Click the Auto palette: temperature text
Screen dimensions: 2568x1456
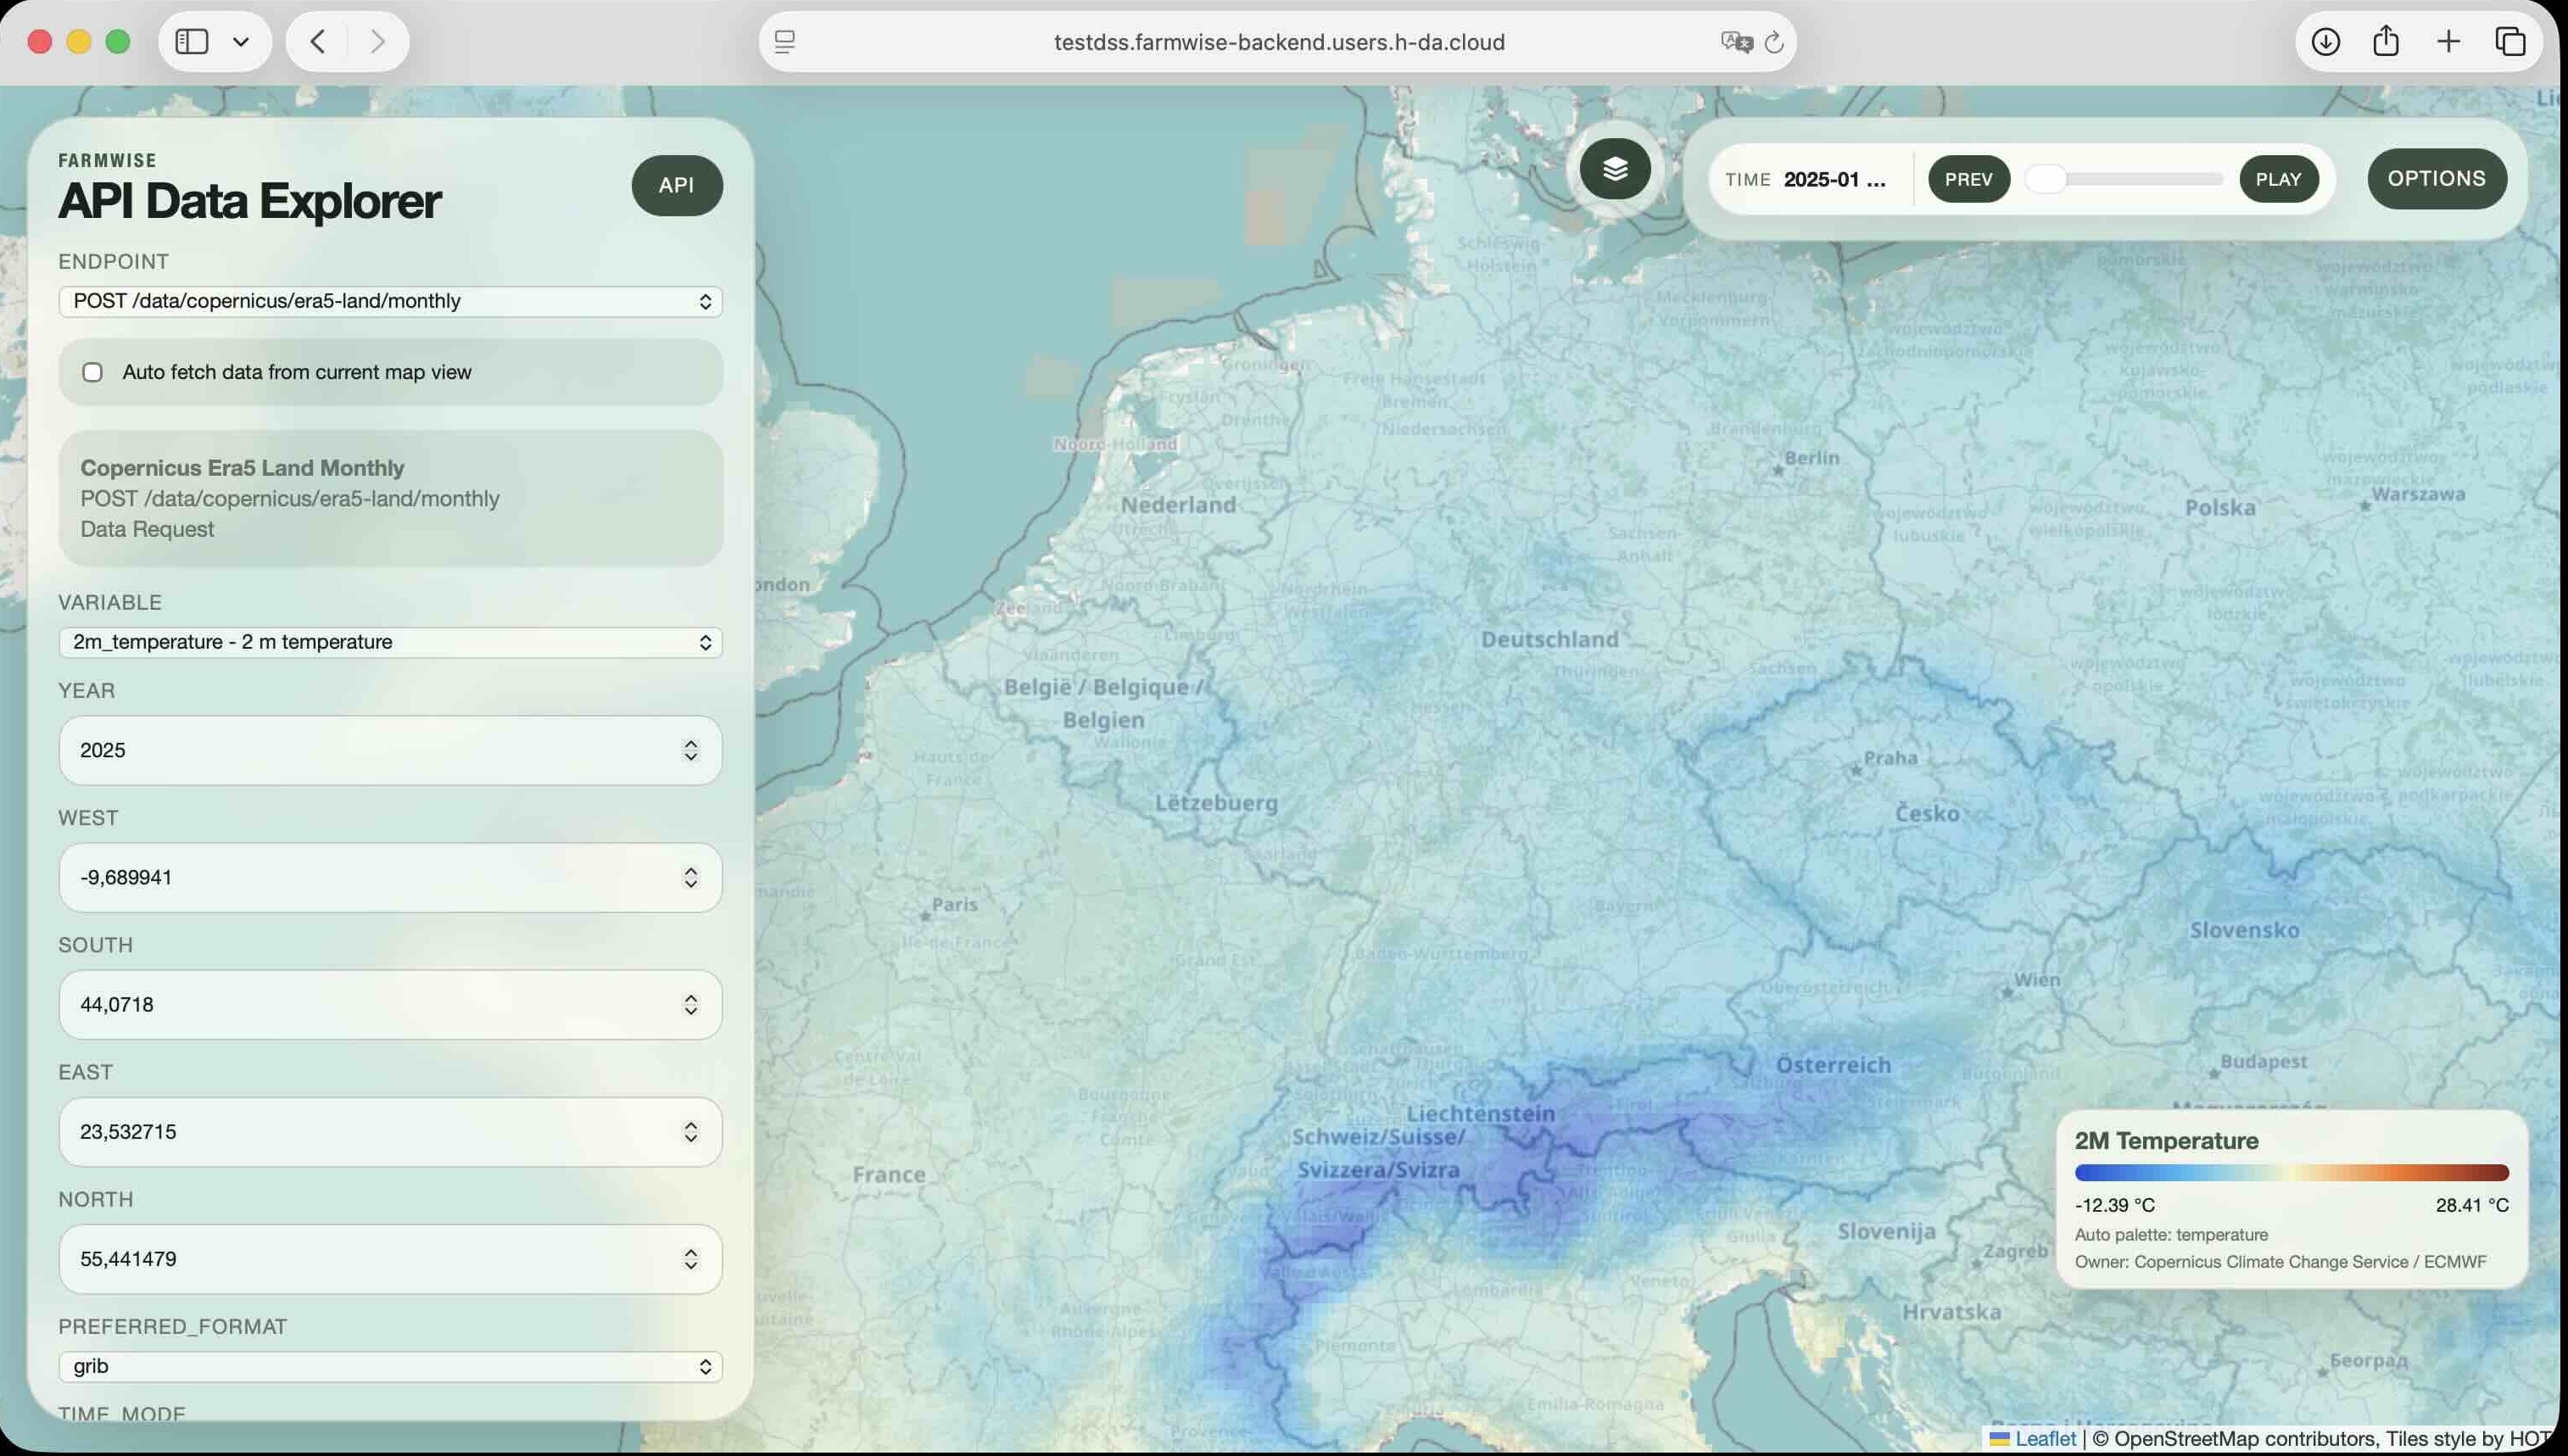(2171, 1235)
